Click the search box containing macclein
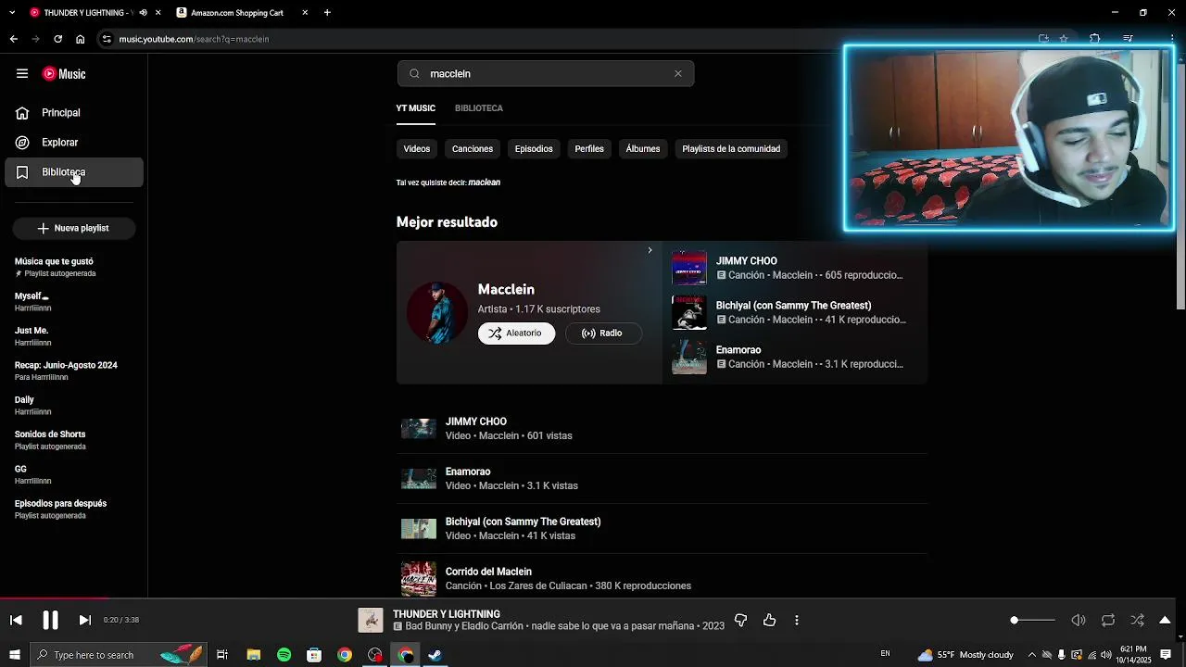This screenshot has height=667, width=1186. [x=547, y=74]
